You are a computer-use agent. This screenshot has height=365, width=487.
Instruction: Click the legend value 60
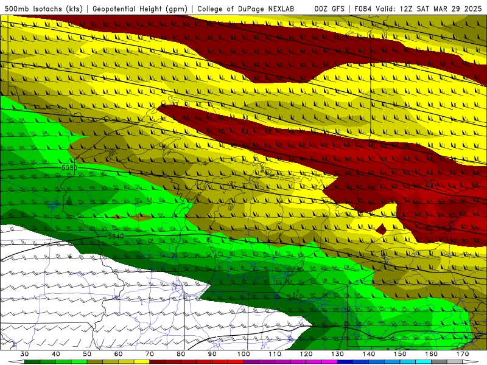(x=118, y=354)
